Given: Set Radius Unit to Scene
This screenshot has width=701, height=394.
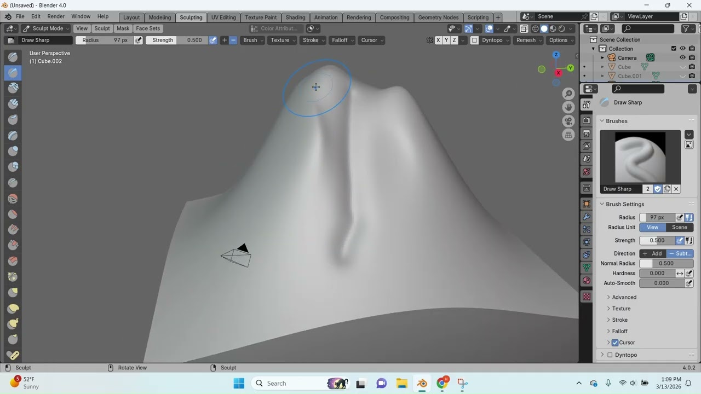Looking at the screenshot, I should (680, 227).
